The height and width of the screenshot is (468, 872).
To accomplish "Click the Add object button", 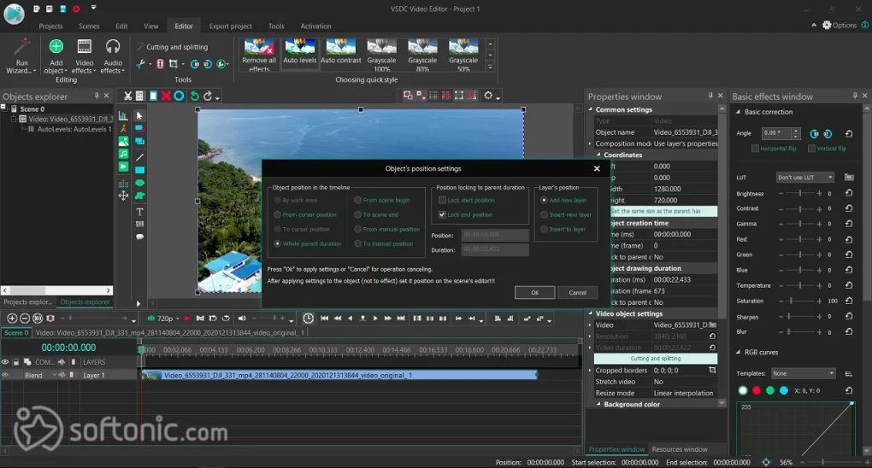I will (56, 56).
